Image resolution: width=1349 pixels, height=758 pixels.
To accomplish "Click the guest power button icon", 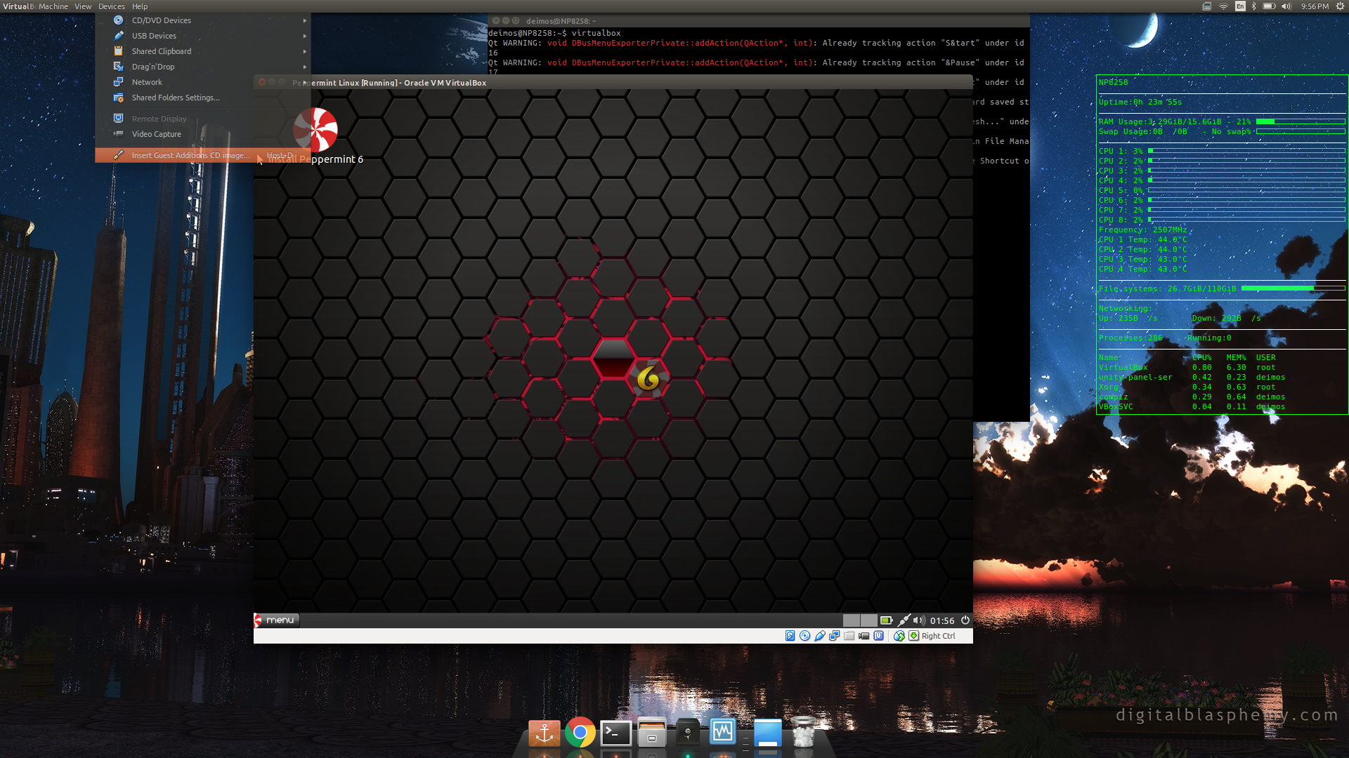I will (965, 620).
